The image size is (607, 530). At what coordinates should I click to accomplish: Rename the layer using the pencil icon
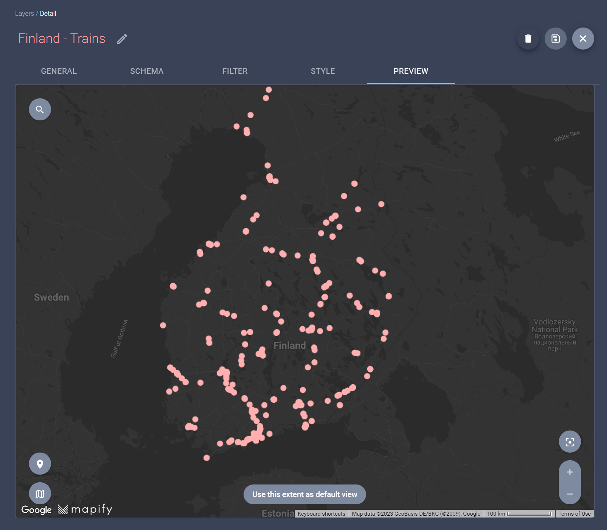click(x=121, y=39)
